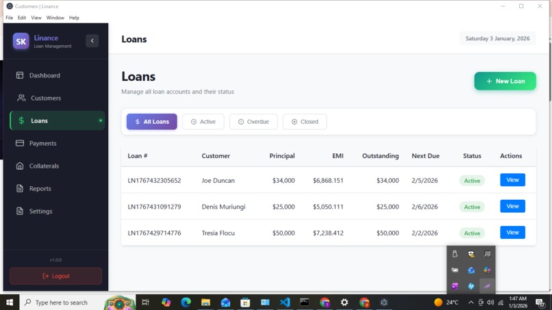Click the Outstanding column header

coord(381,156)
